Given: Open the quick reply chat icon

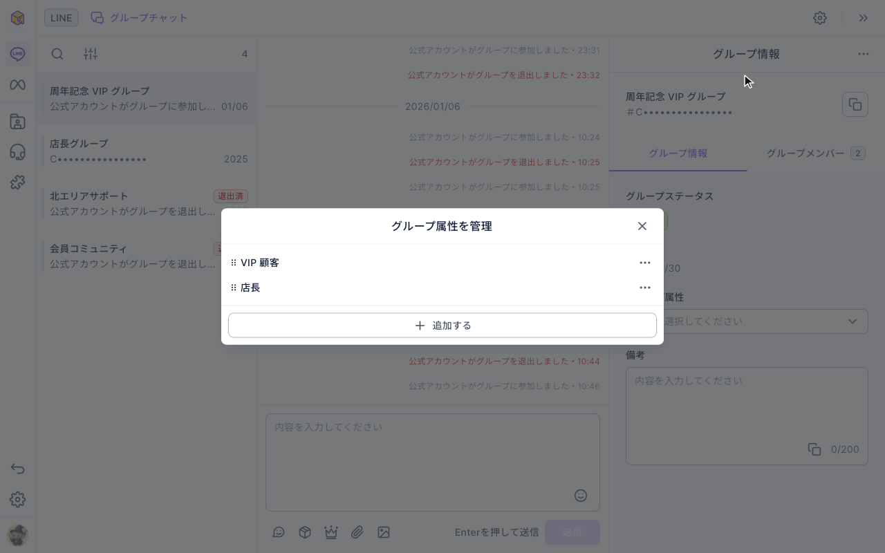Looking at the screenshot, I should point(279,532).
